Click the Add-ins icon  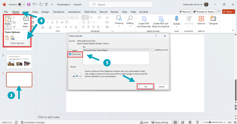pyautogui.click(x=201, y=18)
